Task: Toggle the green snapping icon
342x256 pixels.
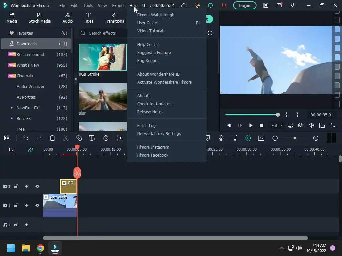Action: point(248,138)
